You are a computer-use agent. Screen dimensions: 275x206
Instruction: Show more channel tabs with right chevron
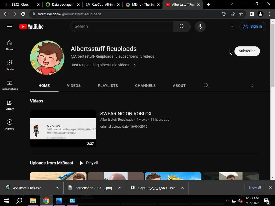click(252, 86)
